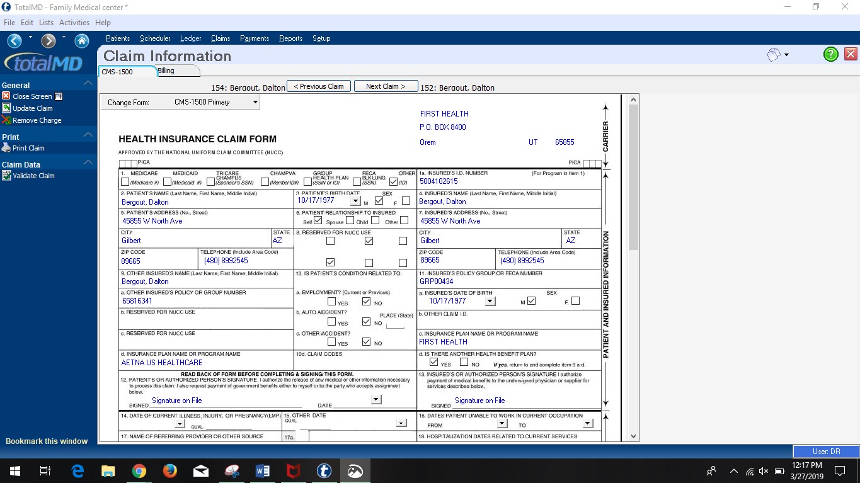Image resolution: width=860 pixels, height=483 pixels.
Task: Click the Other Insured's policy number field
Action: pyautogui.click(x=206, y=302)
